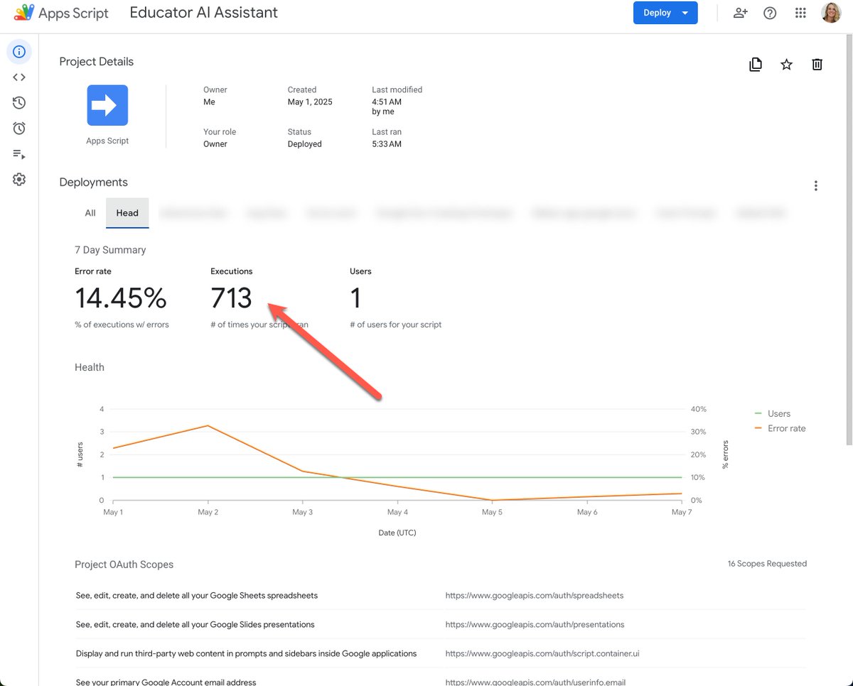
Task: Open the Deployments overflow menu
Action: click(x=815, y=185)
